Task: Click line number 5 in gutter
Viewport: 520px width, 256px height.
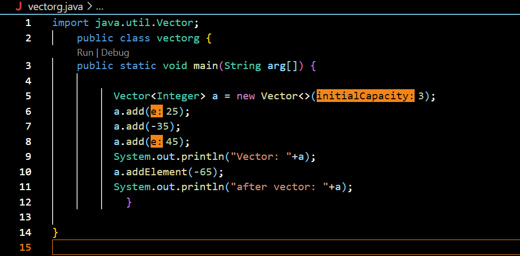Action: coord(28,96)
